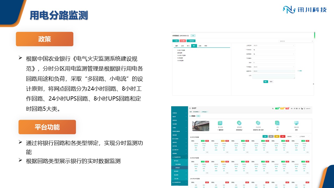The width and height of the screenshot is (334, 188).
Task: Click the device total (设备总数) monitor icon
Action: (296, 123)
